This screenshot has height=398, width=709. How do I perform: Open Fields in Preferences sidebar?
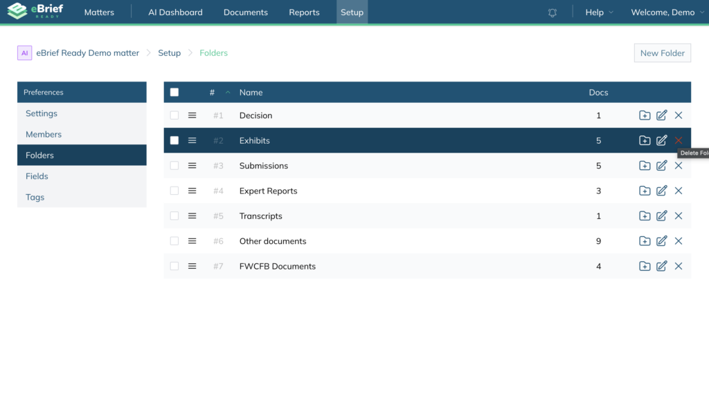tap(82, 176)
